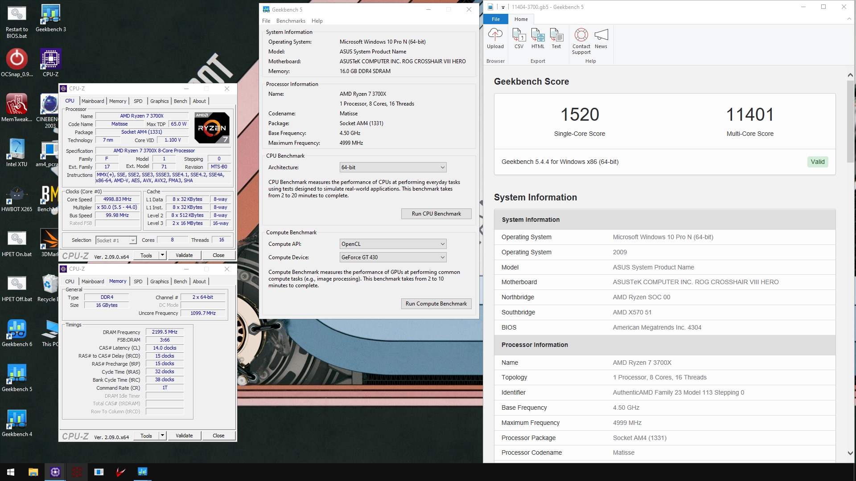The width and height of the screenshot is (856, 481).
Task: Click the Valid badge in score card
Action: 818,162
